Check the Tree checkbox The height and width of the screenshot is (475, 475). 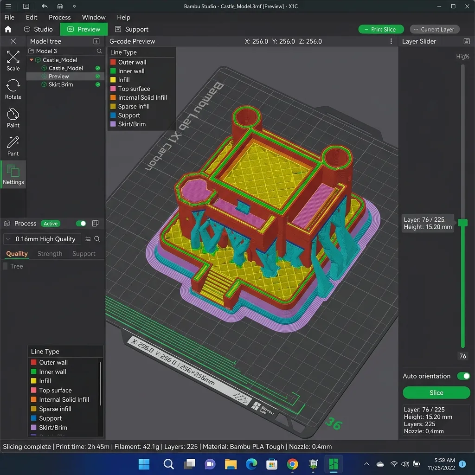[x=5, y=266]
